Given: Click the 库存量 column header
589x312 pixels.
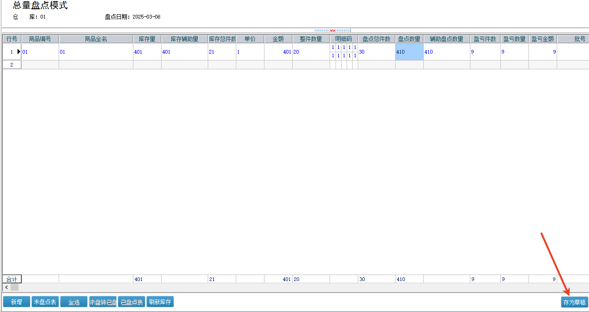Looking at the screenshot, I should pos(147,39).
